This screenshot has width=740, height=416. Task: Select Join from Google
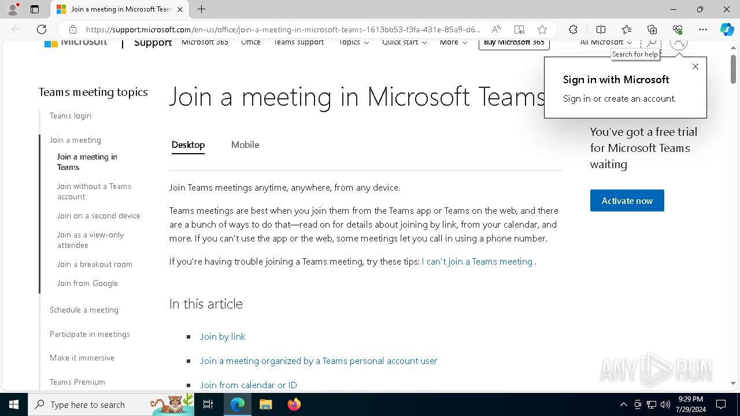tap(87, 283)
